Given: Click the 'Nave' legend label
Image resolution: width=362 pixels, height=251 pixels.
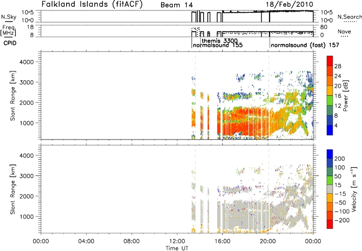Looking at the screenshot, I should pos(344,32).
